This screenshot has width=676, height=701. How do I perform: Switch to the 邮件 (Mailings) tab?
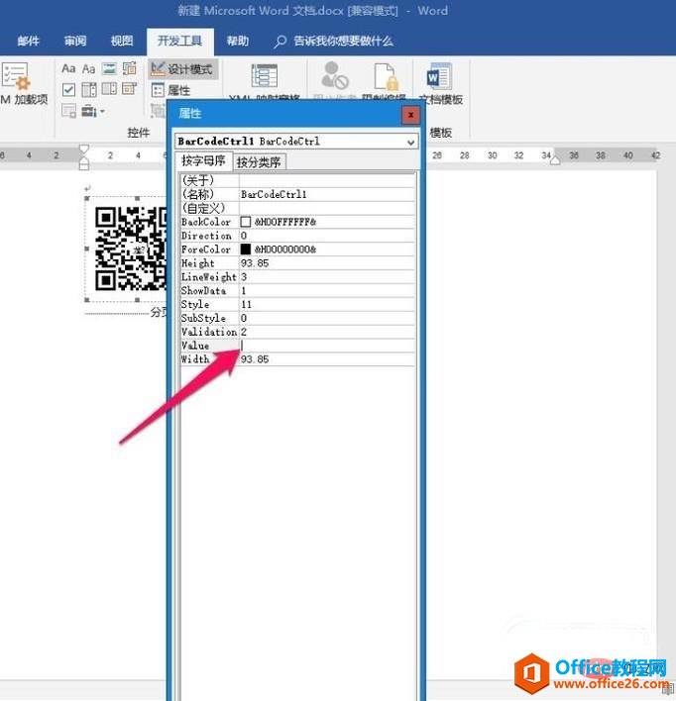coord(28,42)
